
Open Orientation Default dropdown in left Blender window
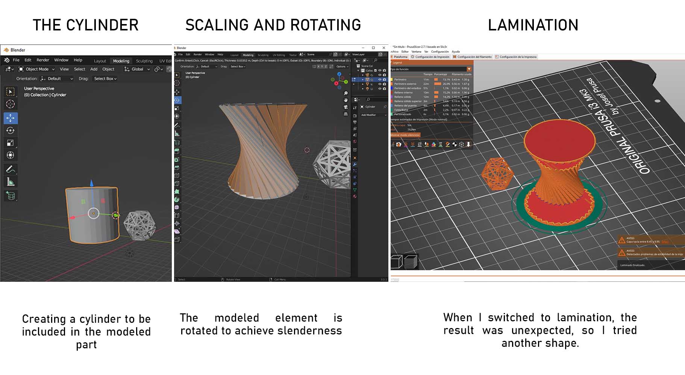tap(57, 79)
